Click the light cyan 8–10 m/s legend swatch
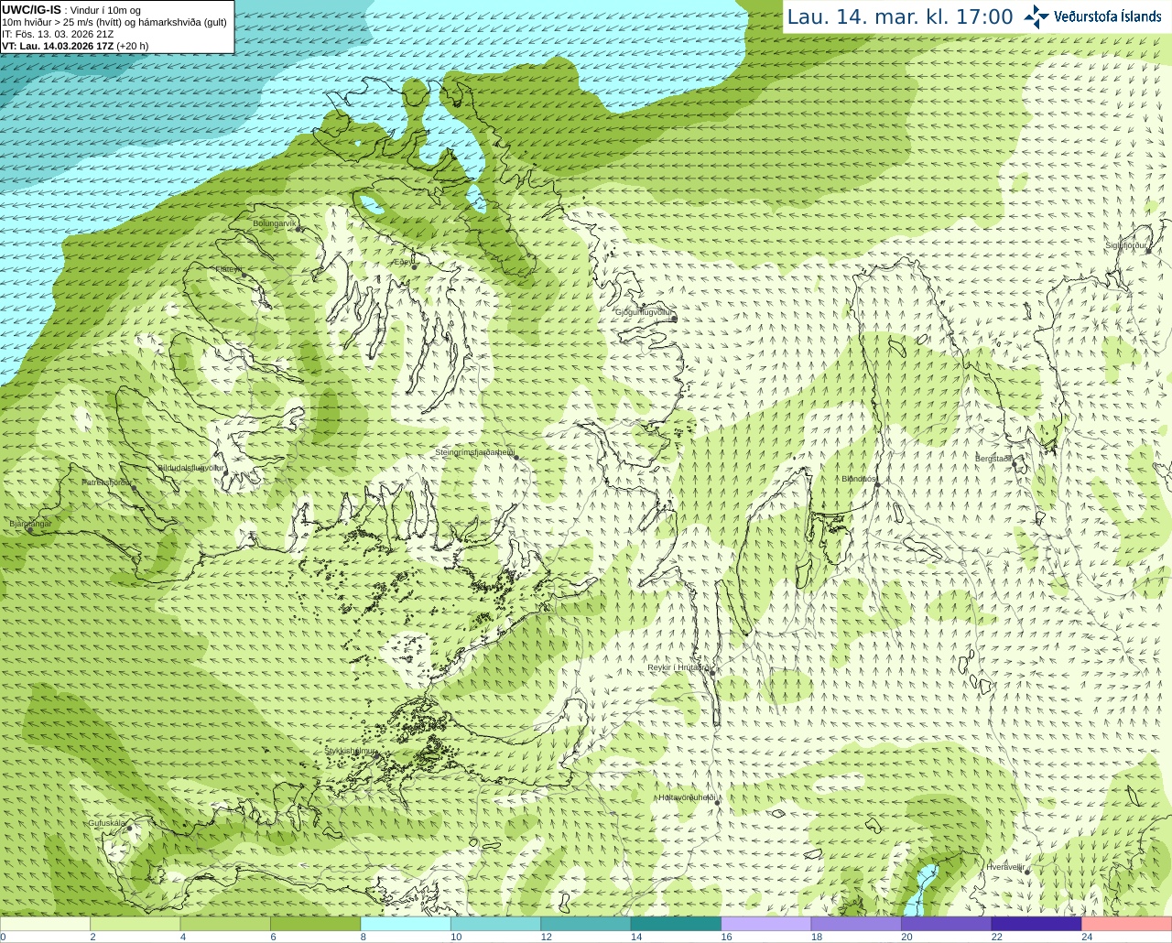1172x943 pixels. 406,924
